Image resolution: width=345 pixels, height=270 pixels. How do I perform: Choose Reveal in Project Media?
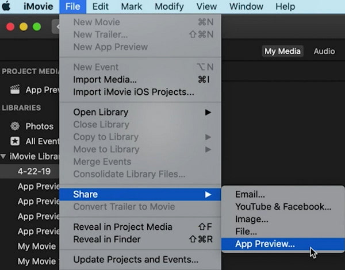tap(140, 227)
